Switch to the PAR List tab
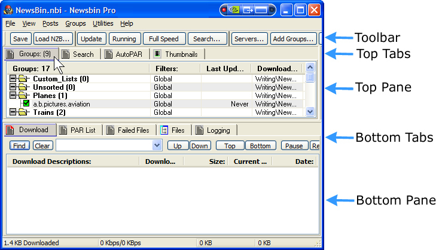436x250 pixels. tap(80, 130)
